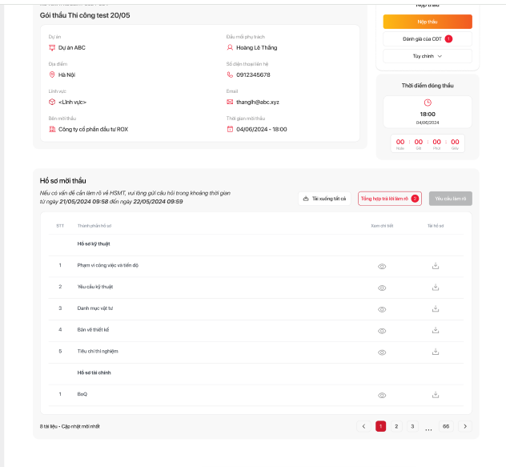
Task: Click the calendar icon beside 04/06/2024 - 18:00
Action: (230, 129)
